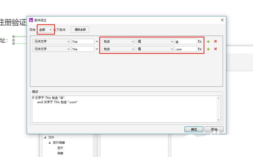Add a condition after the @ row
Screen dimensions: 253x157
tap(208, 42)
